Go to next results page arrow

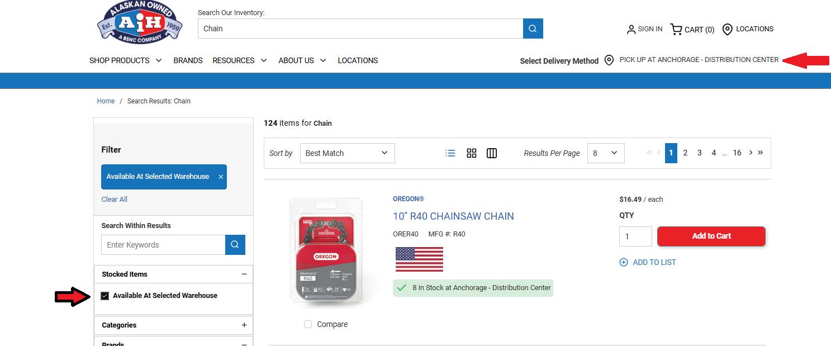[x=751, y=153]
